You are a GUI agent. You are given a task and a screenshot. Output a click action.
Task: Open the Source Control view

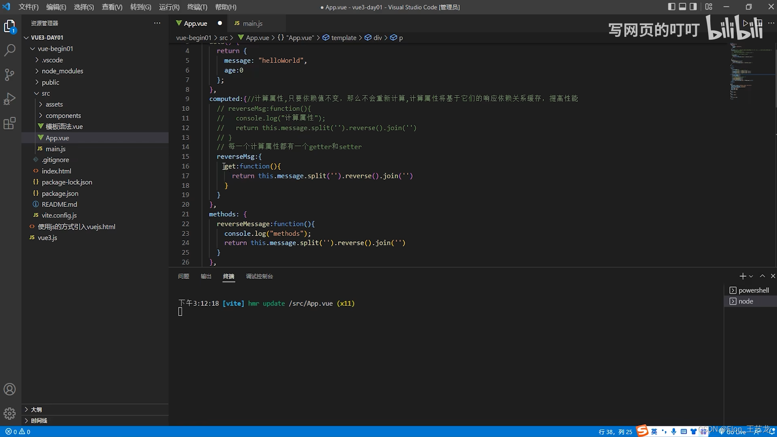10,74
